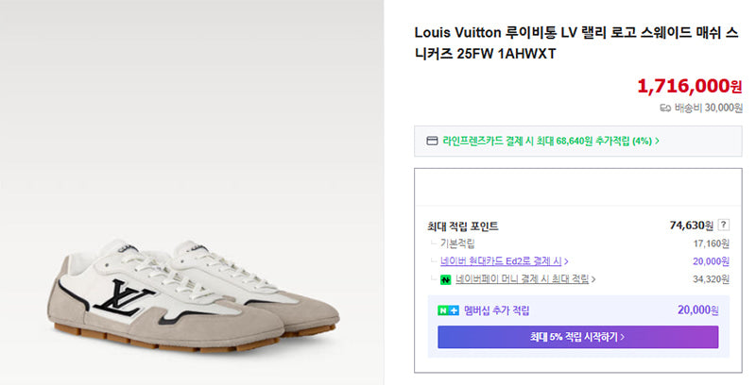Click the 74,630원 total points amount

click(x=692, y=226)
